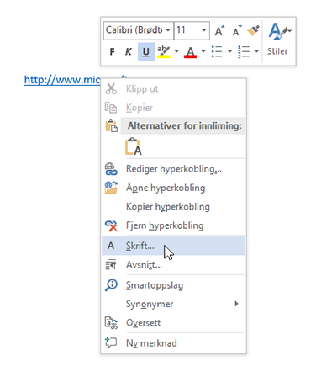
Task: Click the Klipp ut scissors icon
Action: (x=111, y=89)
